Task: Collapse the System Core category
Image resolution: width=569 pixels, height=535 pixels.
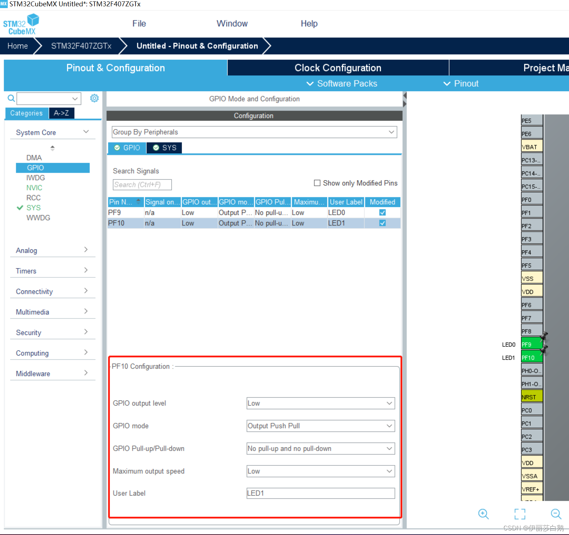Action: coord(53,132)
